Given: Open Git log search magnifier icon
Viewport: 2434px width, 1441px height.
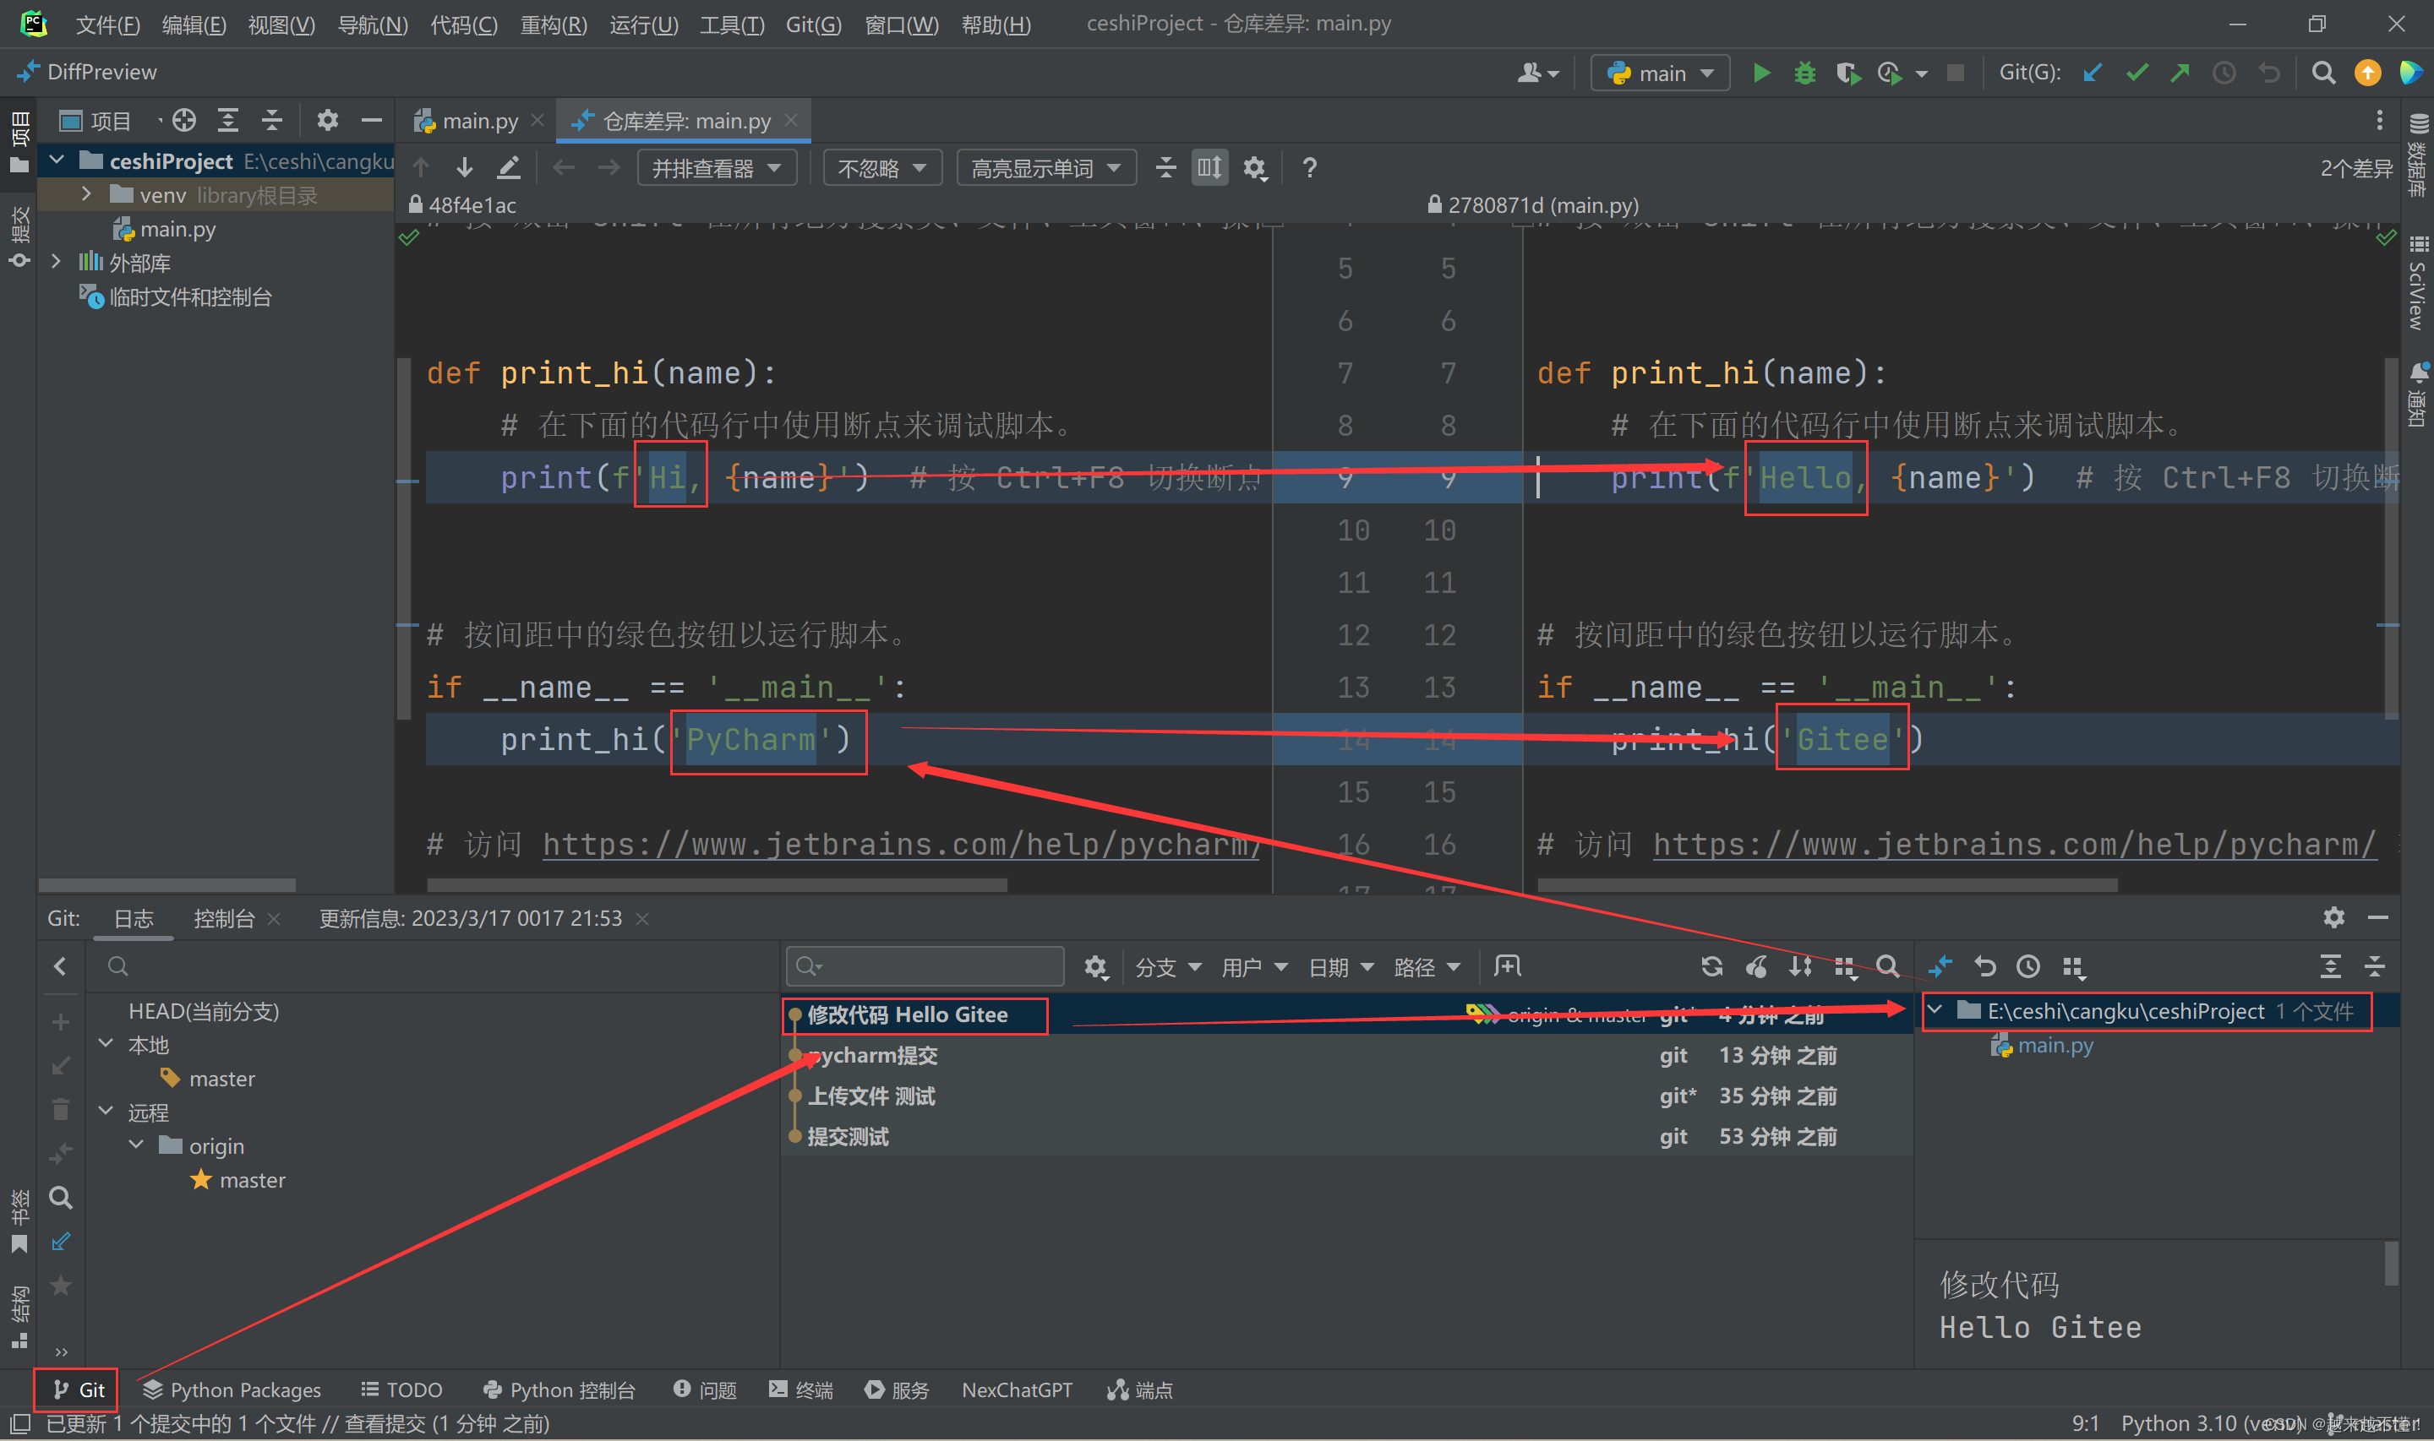Looking at the screenshot, I should (1887, 966).
